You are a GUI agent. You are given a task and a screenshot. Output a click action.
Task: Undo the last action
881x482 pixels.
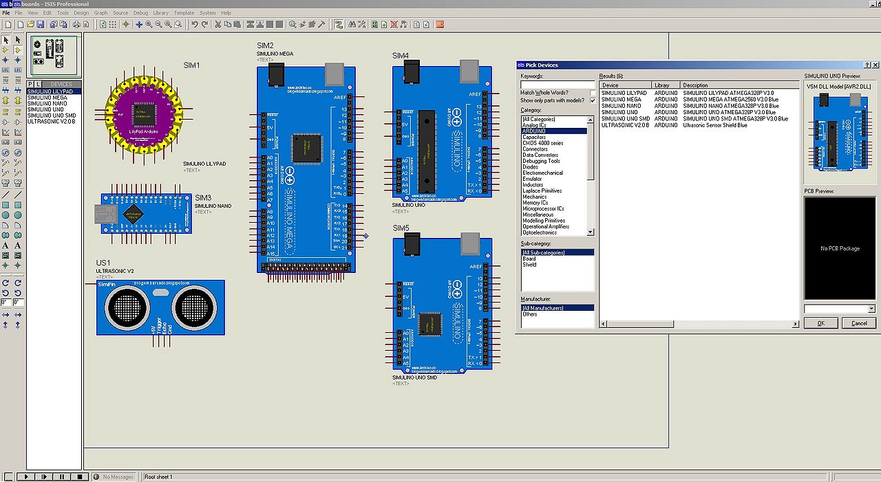(x=195, y=24)
